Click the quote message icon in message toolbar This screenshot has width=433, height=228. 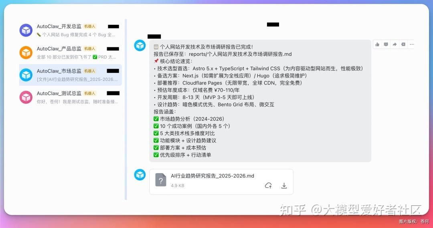click(x=403, y=44)
